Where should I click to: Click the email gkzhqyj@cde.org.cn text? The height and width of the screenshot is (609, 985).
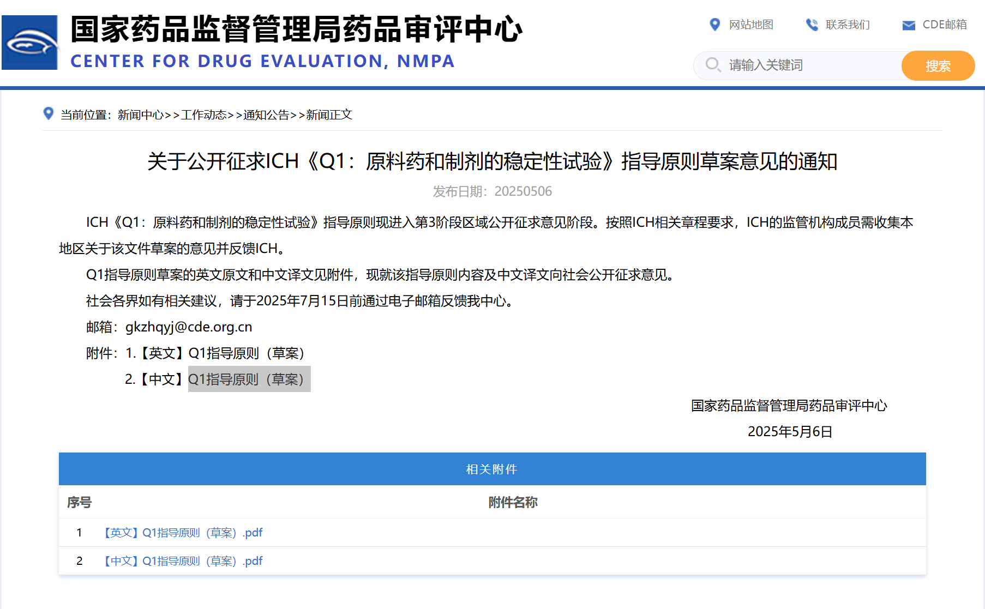[189, 327]
